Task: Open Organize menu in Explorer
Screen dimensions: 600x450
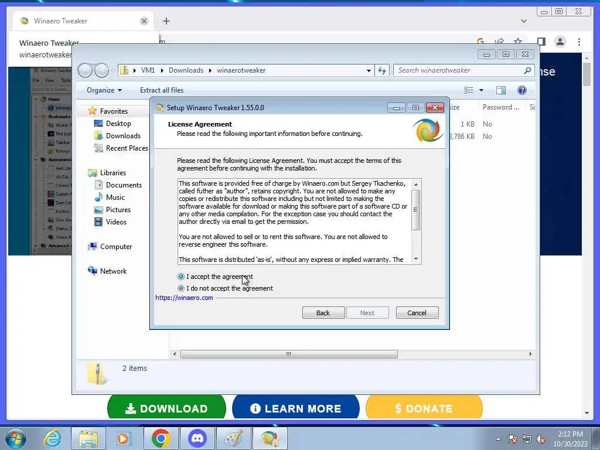Action: (x=104, y=90)
